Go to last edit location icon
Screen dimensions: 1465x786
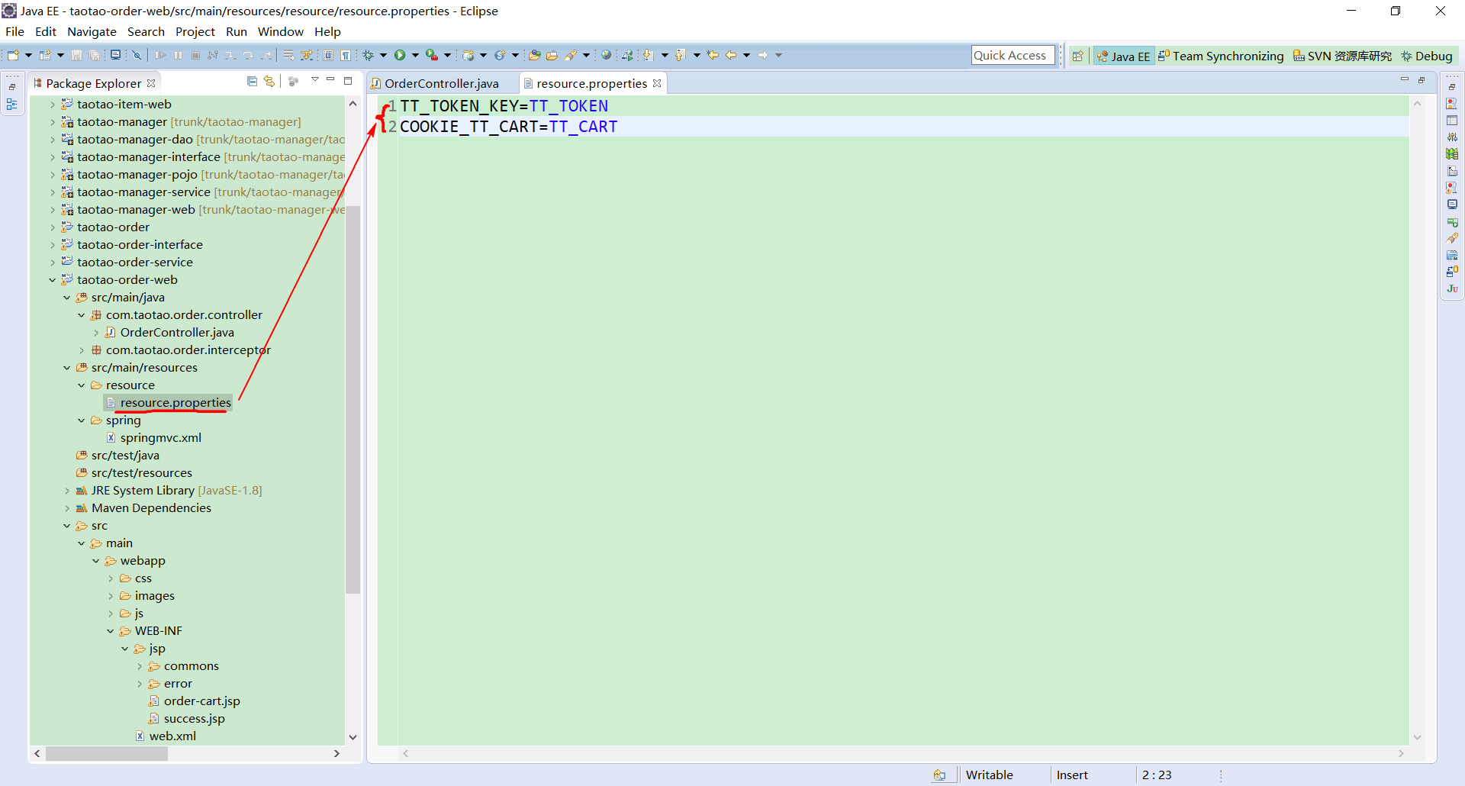coord(713,55)
